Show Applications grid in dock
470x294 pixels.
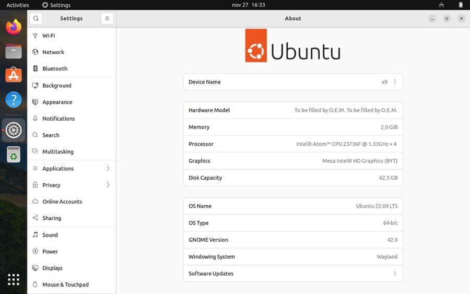click(x=14, y=279)
